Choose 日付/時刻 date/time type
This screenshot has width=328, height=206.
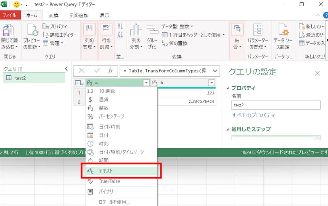121,127
